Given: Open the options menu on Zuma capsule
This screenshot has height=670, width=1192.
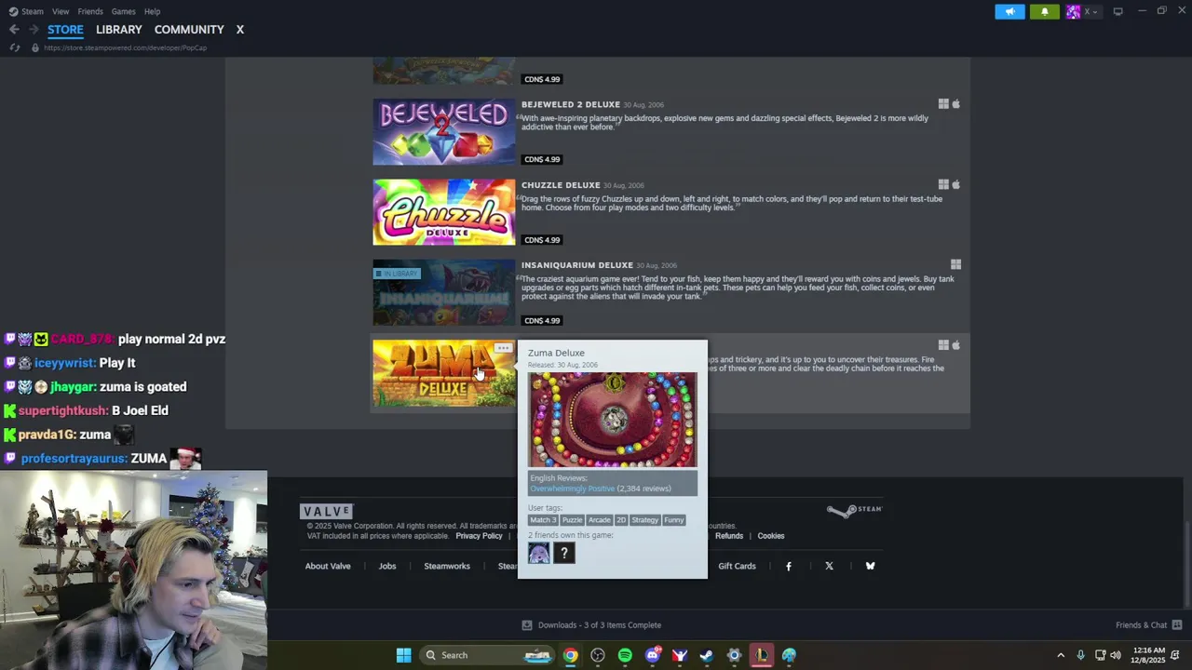Looking at the screenshot, I should tap(503, 348).
